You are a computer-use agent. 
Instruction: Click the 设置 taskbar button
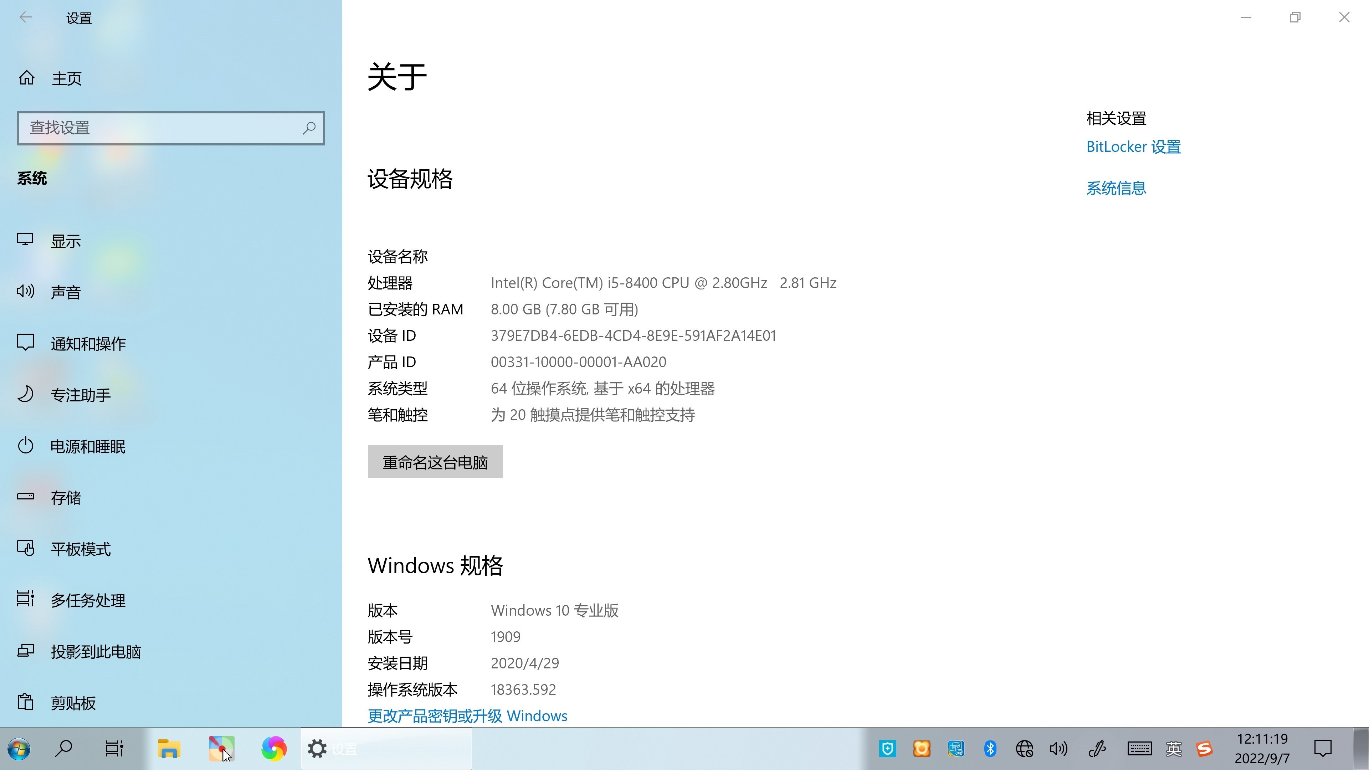386,749
